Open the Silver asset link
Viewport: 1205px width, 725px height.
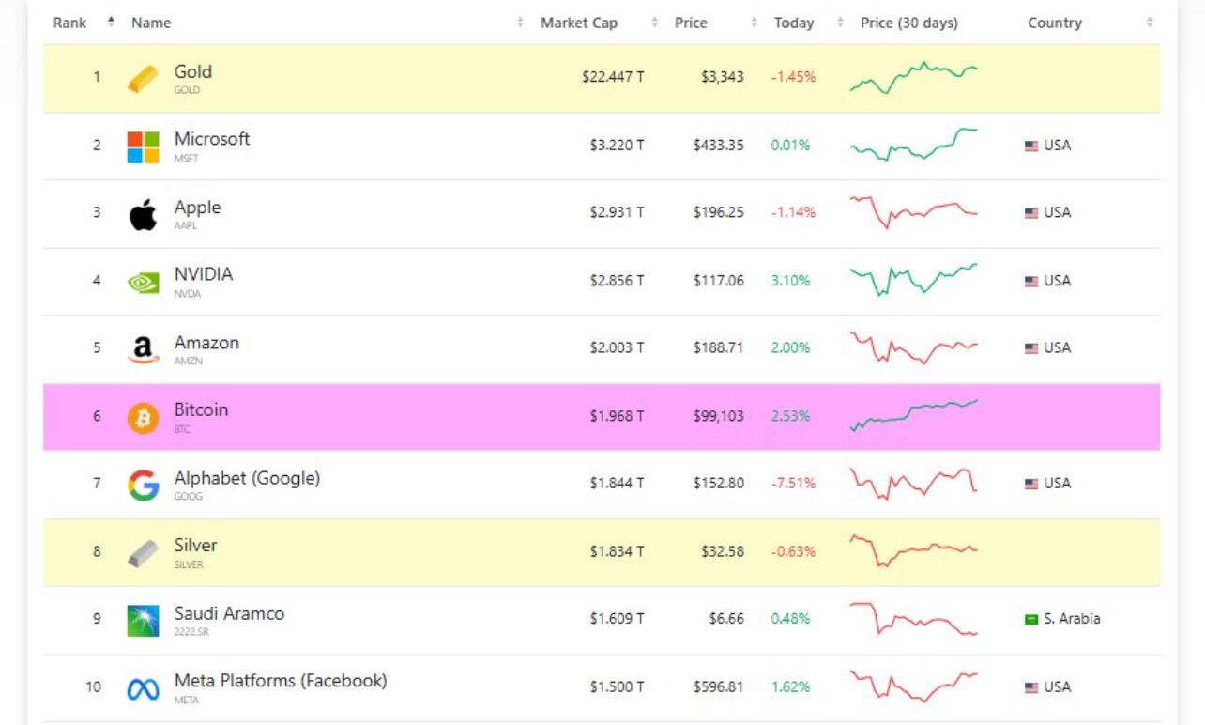pos(195,546)
